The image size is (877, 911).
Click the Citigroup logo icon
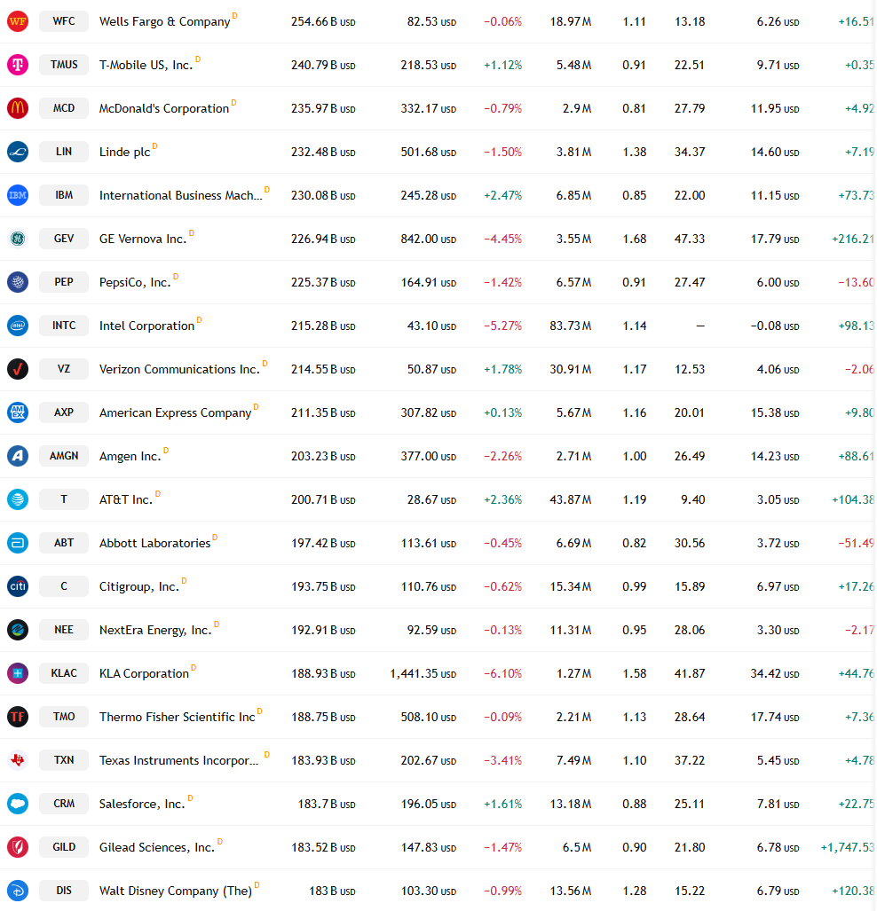pyautogui.click(x=18, y=586)
